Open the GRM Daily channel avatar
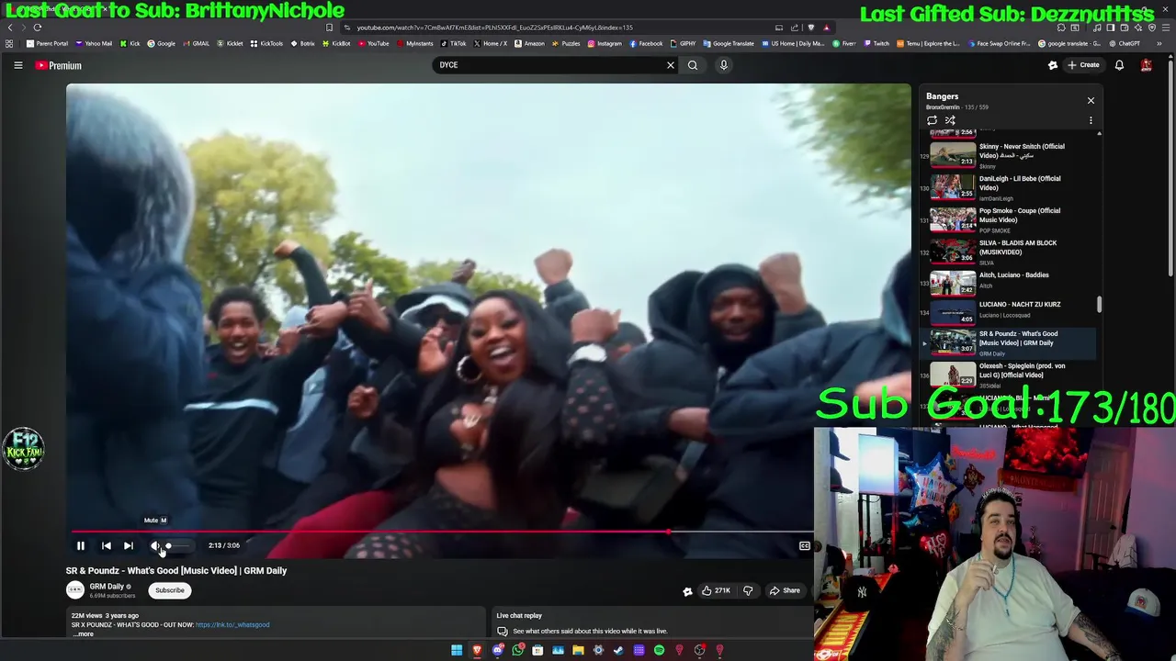1176x661 pixels. click(x=75, y=590)
